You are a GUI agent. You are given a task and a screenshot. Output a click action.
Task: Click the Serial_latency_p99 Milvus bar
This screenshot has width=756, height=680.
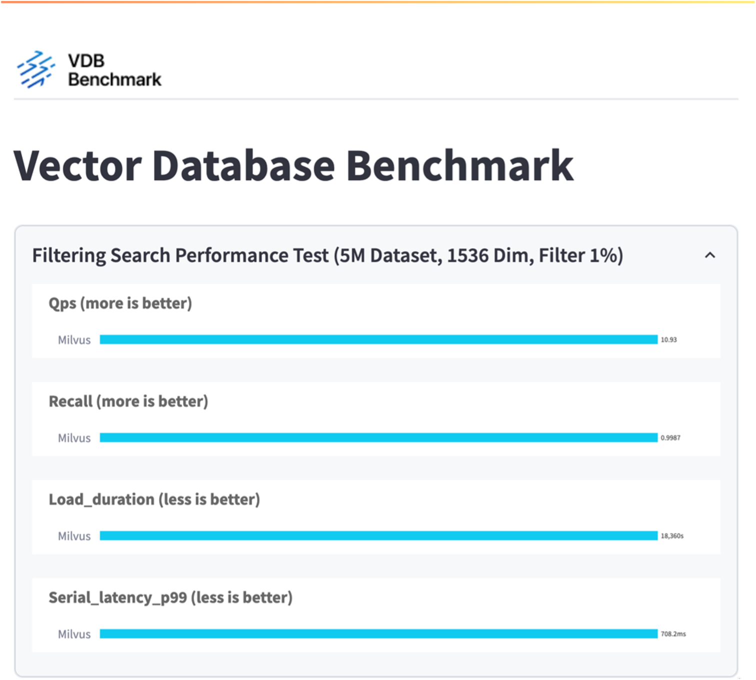(x=378, y=634)
